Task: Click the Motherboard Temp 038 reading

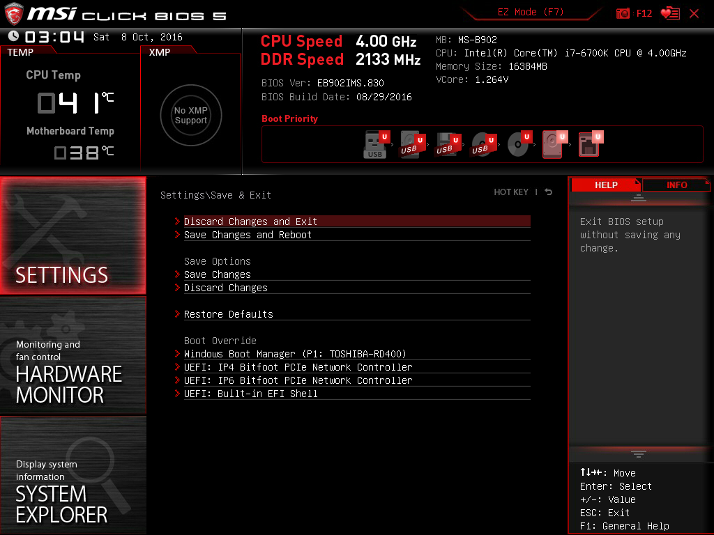Action: click(84, 152)
